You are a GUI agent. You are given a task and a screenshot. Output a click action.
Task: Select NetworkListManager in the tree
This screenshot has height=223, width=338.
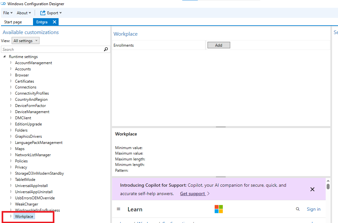pyautogui.click(x=33, y=155)
